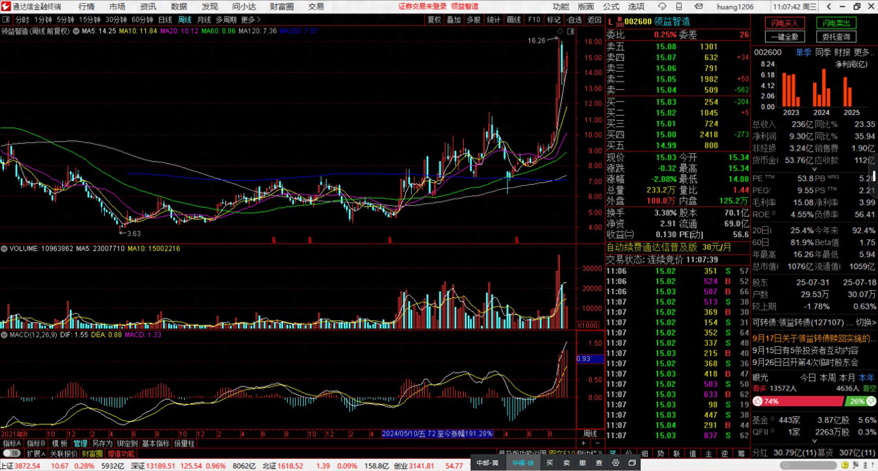
Task: Expand the chevron below QFII row
Action: tap(814, 441)
